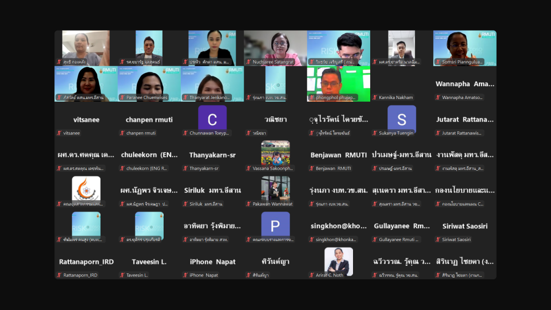Click the vitsanee participant tile
Image resolution: width=551 pixels, height=310 pixels.
pyautogui.click(x=86, y=119)
